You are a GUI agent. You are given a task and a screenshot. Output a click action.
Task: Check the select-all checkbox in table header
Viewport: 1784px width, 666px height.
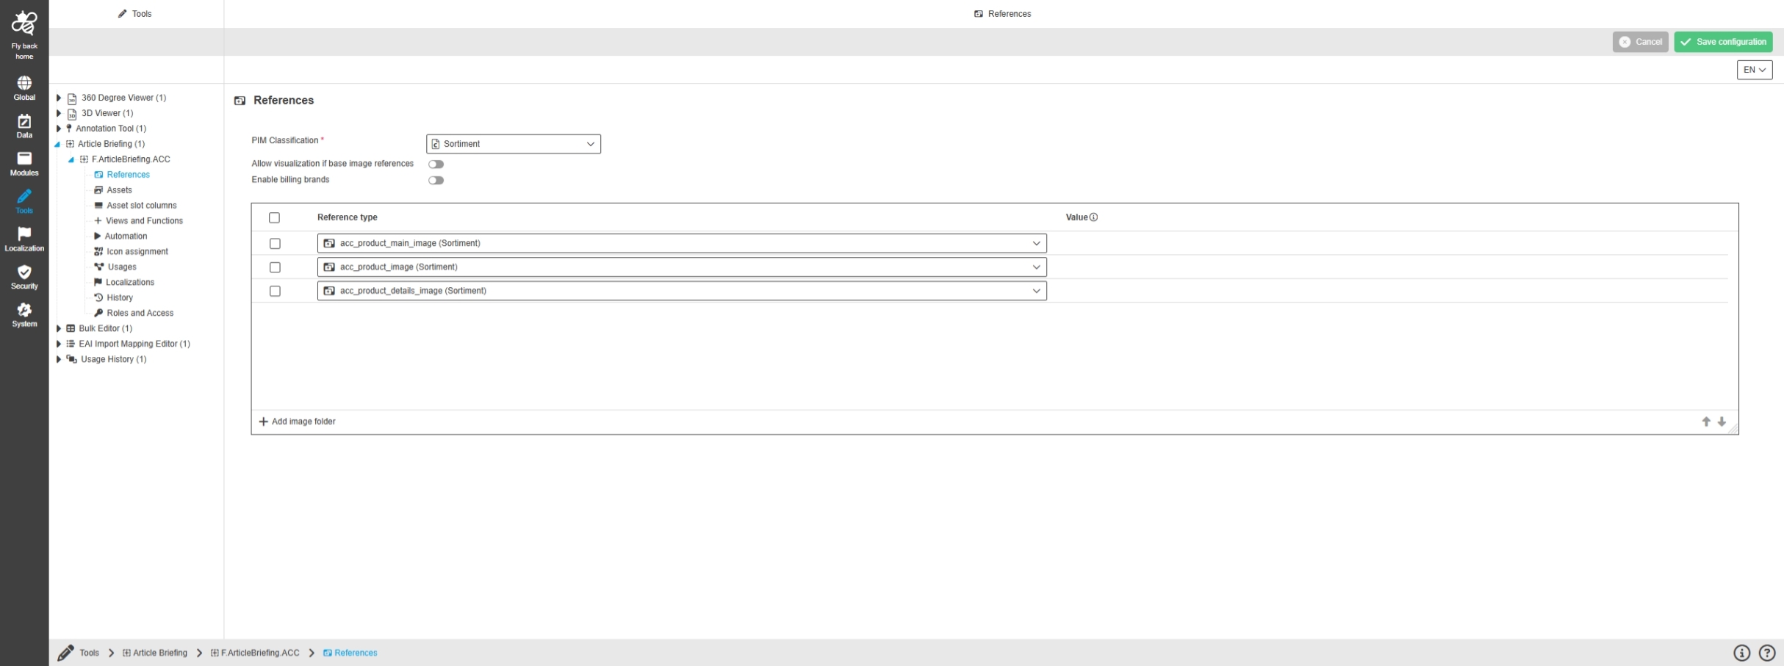pyautogui.click(x=274, y=218)
